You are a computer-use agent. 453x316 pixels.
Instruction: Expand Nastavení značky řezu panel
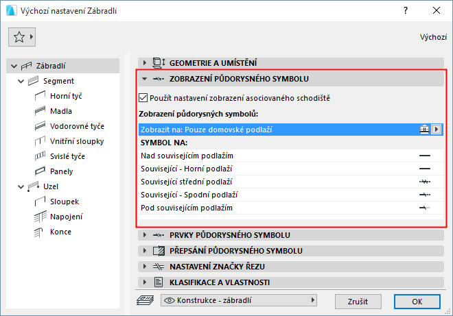coord(145,267)
